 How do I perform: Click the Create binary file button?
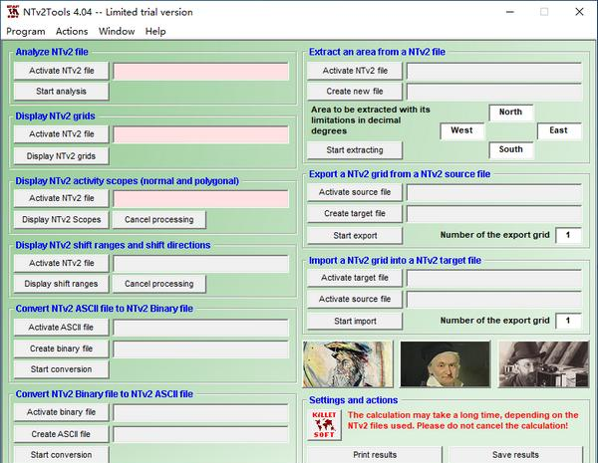tap(62, 348)
